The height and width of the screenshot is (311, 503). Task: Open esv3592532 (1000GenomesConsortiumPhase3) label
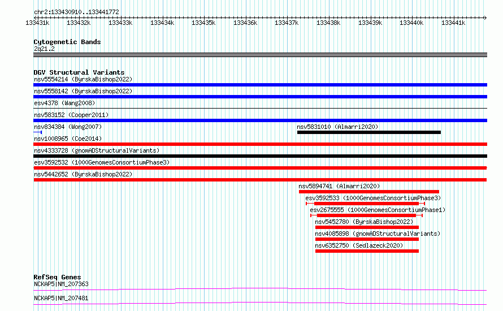pos(102,162)
